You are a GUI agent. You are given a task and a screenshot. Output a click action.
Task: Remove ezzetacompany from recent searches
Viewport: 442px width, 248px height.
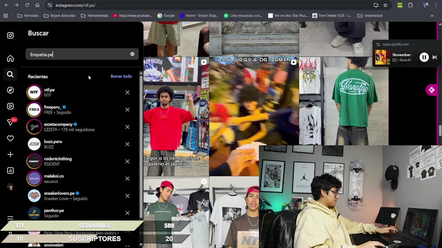pos(127,127)
